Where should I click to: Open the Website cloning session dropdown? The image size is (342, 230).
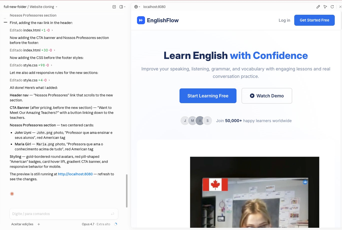(43, 7)
